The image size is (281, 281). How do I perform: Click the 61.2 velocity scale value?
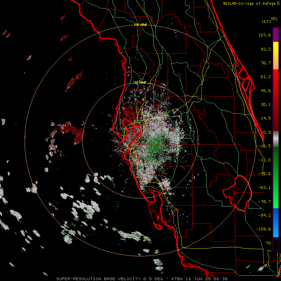pyautogui.click(x=266, y=77)
